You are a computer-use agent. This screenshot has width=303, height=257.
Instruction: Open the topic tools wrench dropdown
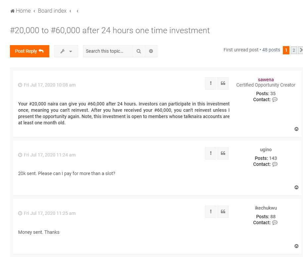66,51
